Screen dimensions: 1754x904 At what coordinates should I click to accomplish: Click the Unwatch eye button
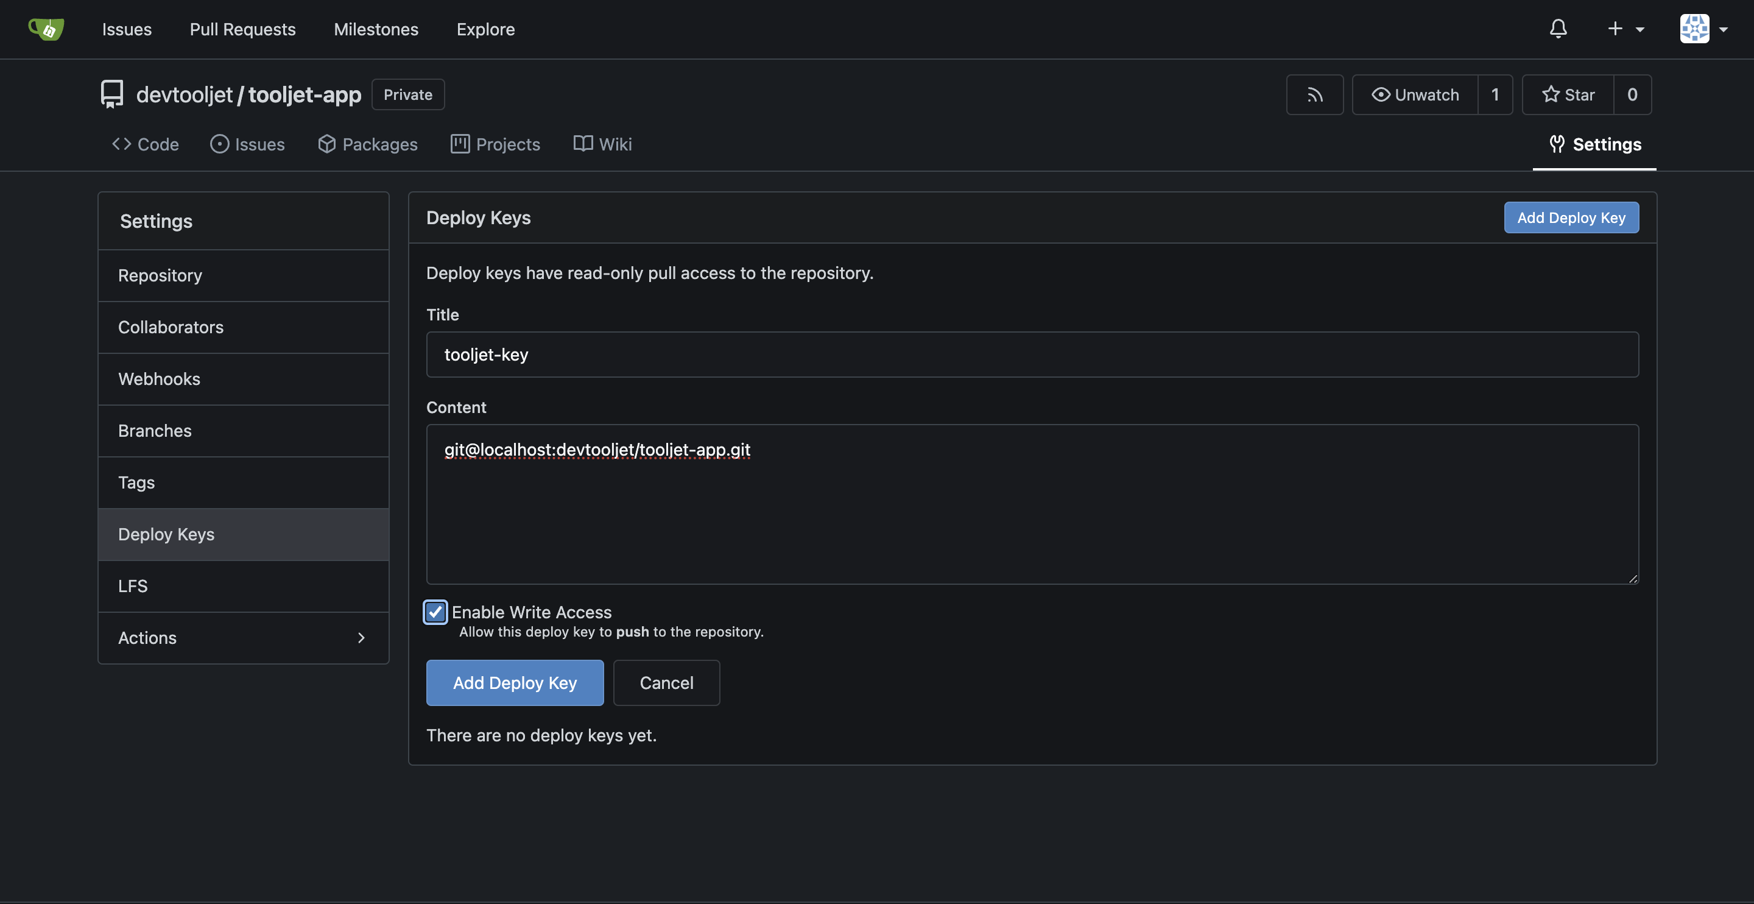tap(1415, 94)
